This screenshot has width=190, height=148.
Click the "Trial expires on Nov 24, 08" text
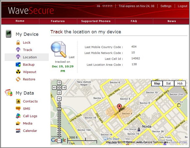point(136,6)
